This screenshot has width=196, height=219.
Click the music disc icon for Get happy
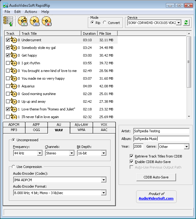[14, 55]
